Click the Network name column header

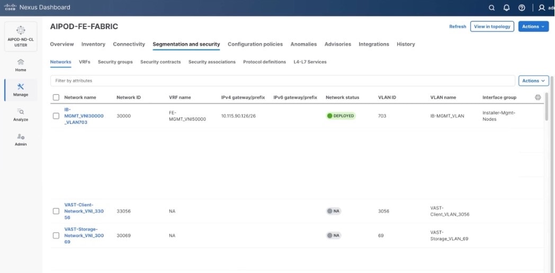tap(80, 97)
